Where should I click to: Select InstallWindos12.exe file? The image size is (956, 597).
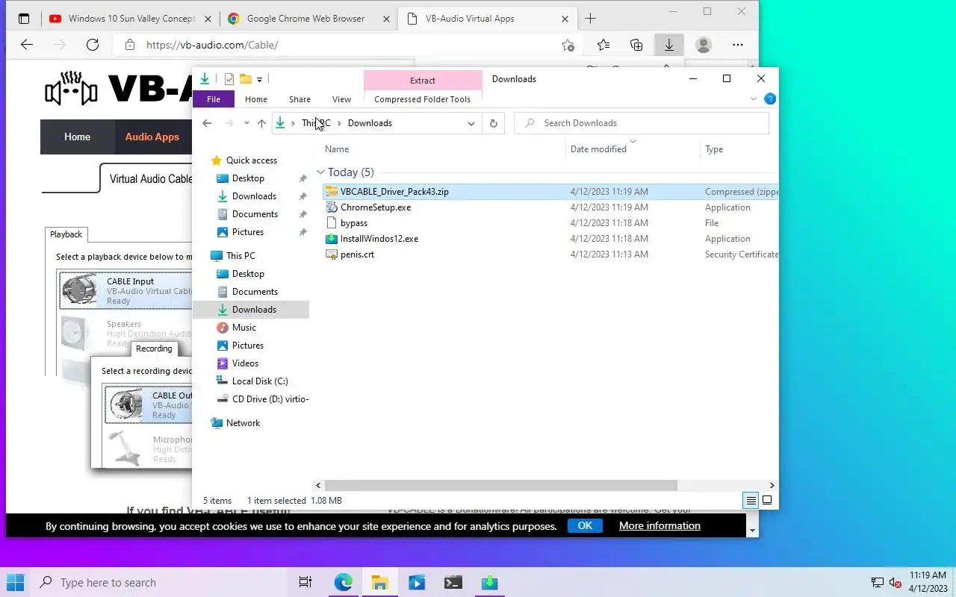(379, 239)
